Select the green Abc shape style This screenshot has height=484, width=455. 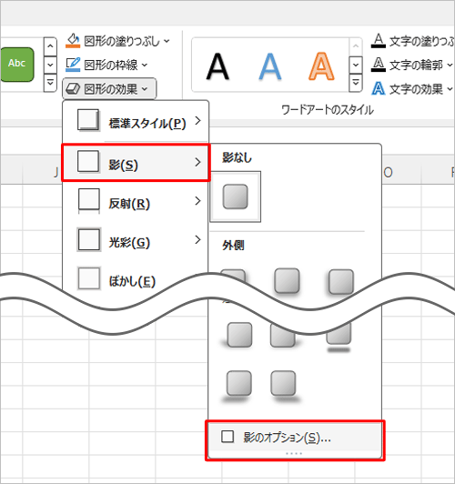(16, 65)
